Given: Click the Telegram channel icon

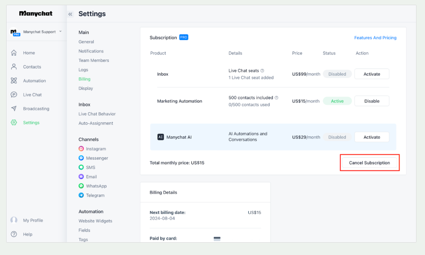Looking at the screenshot, I should point(82,195).
